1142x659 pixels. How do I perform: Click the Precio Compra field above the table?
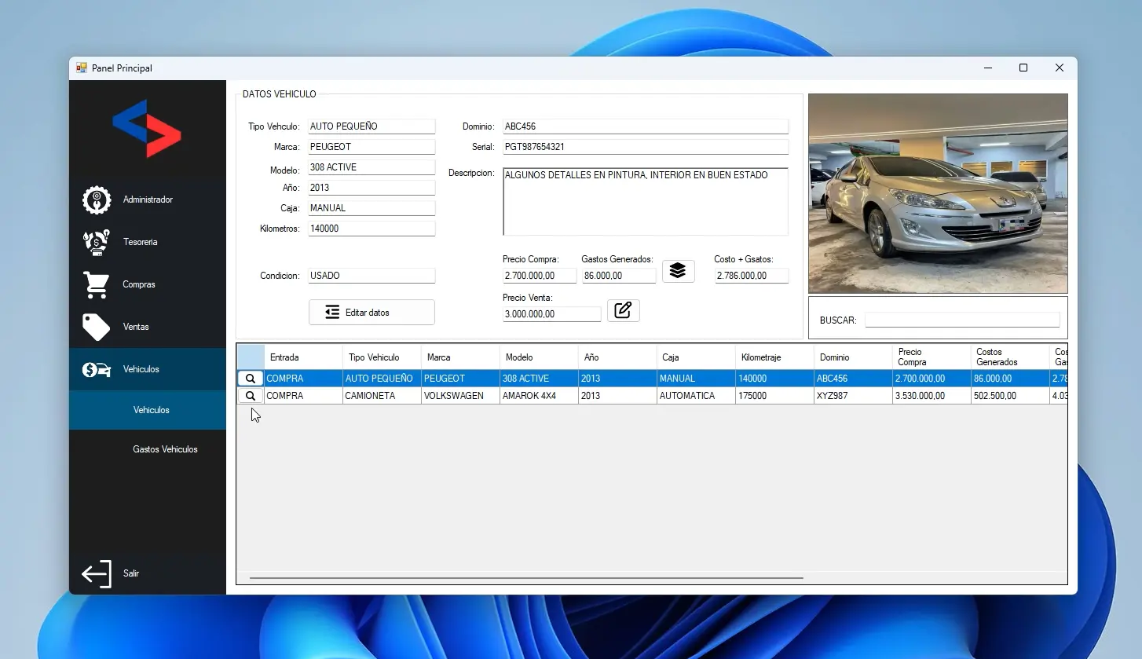pos(540,276)
